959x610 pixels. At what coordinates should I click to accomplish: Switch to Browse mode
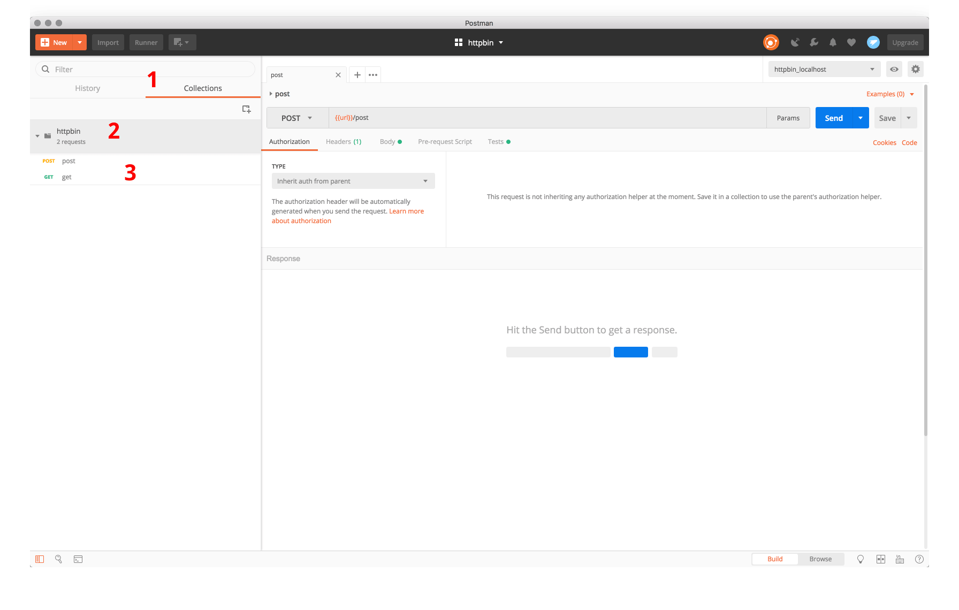pyautogui.click(x=820, y=559)
